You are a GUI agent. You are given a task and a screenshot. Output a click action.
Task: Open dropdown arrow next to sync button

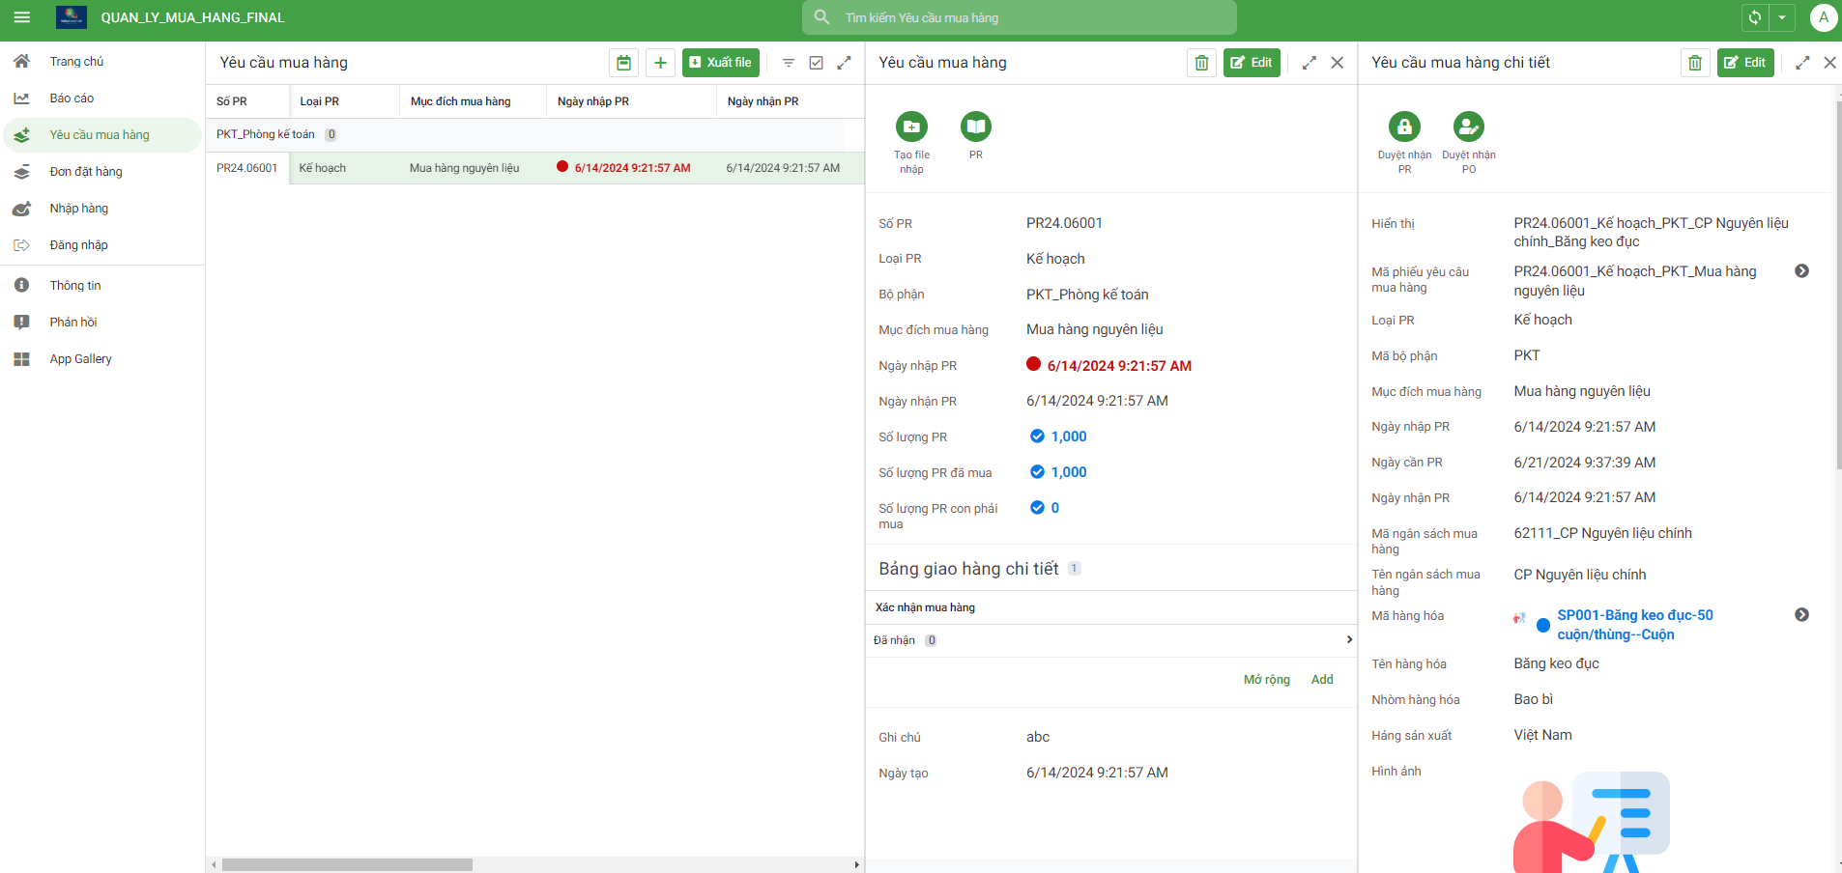tap(1782, 17)
